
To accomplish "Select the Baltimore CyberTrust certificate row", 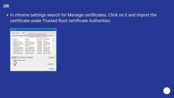I will 33,44.
